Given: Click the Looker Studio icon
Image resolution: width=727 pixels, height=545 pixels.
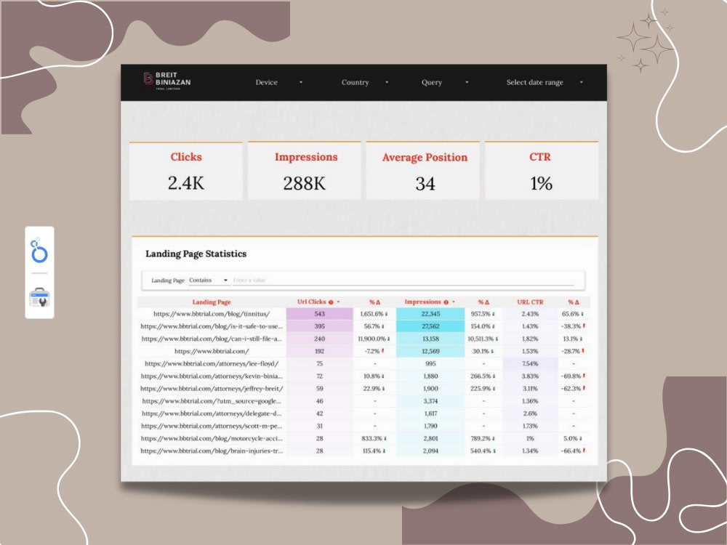Looking at the screenshot, I should click(x=39, y=250).
